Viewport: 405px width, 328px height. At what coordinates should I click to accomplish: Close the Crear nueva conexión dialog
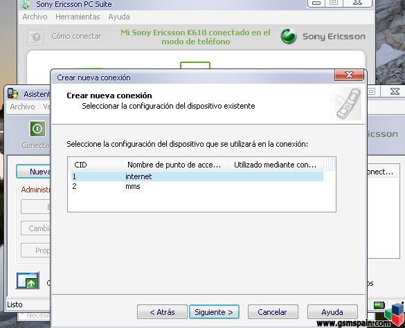coord(349,75)
